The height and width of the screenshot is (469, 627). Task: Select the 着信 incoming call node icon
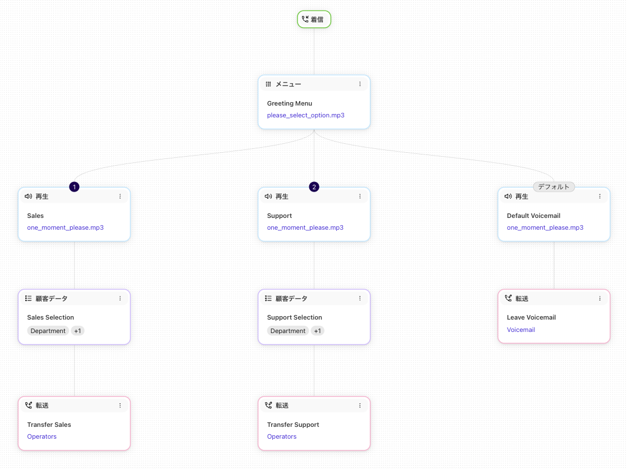(x=305, y=19)
